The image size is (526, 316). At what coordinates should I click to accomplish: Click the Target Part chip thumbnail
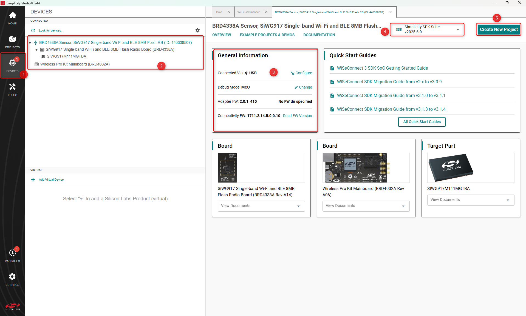coord(451,167)
